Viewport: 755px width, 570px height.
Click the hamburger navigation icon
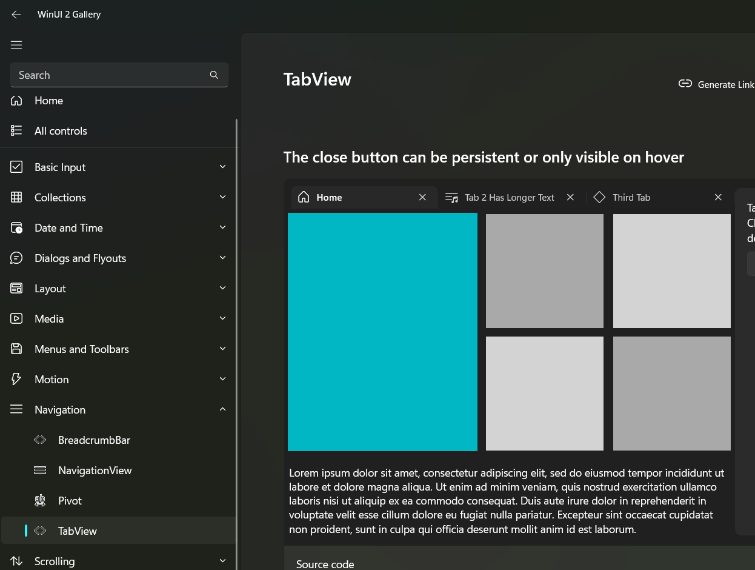click(x=16, y=44)
